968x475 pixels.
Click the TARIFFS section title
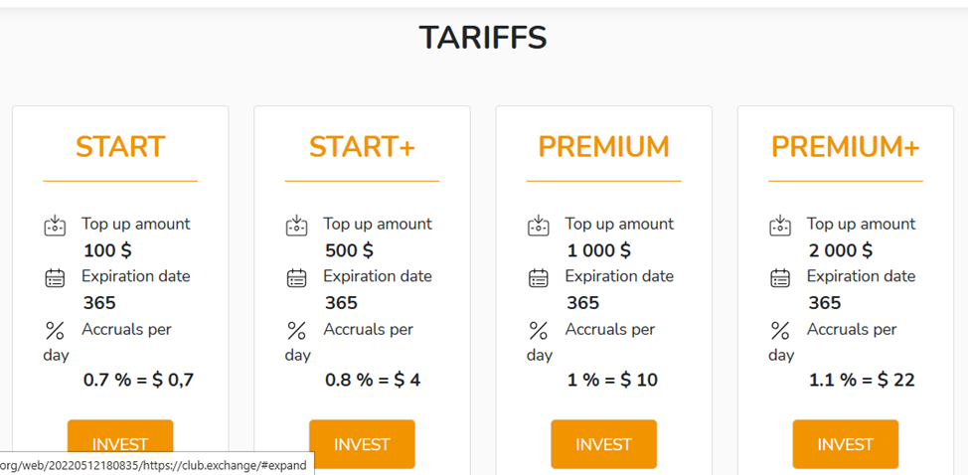click(x=483, y=38)
